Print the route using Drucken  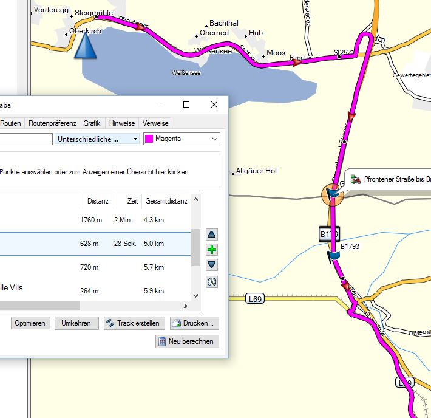(x=194, y=323)
